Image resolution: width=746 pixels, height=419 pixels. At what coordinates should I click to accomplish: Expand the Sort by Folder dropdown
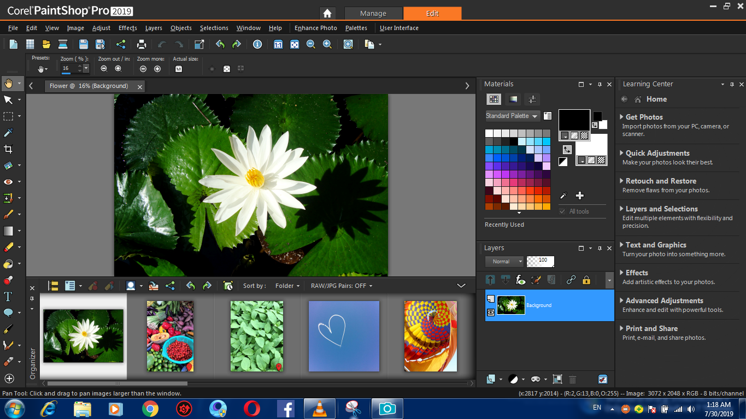pyautogui.click(x=287, y=286)
